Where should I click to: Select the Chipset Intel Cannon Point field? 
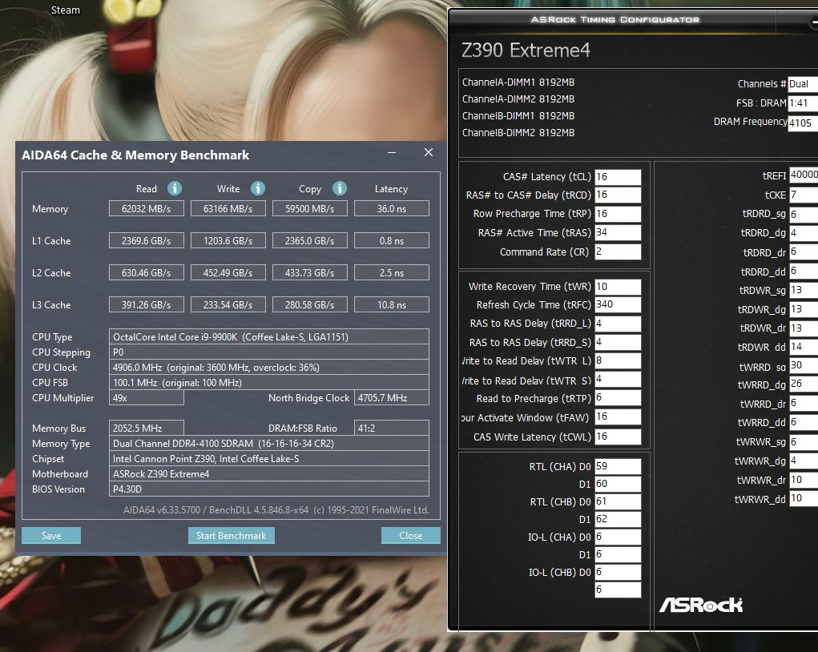click(x=269, y=458)
